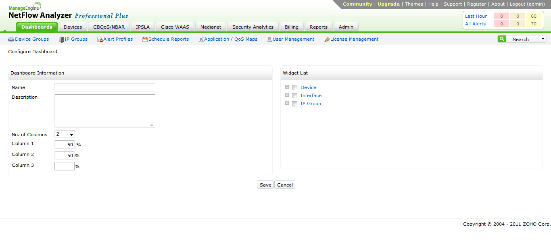Open the Community link
The image size is (551, 249).
(357, 4)
